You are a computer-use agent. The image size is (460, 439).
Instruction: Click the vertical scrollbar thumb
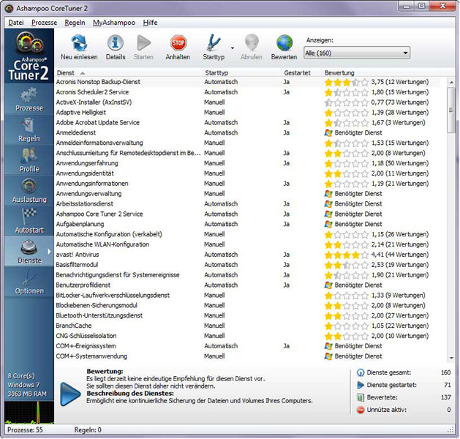pos(451,110)
